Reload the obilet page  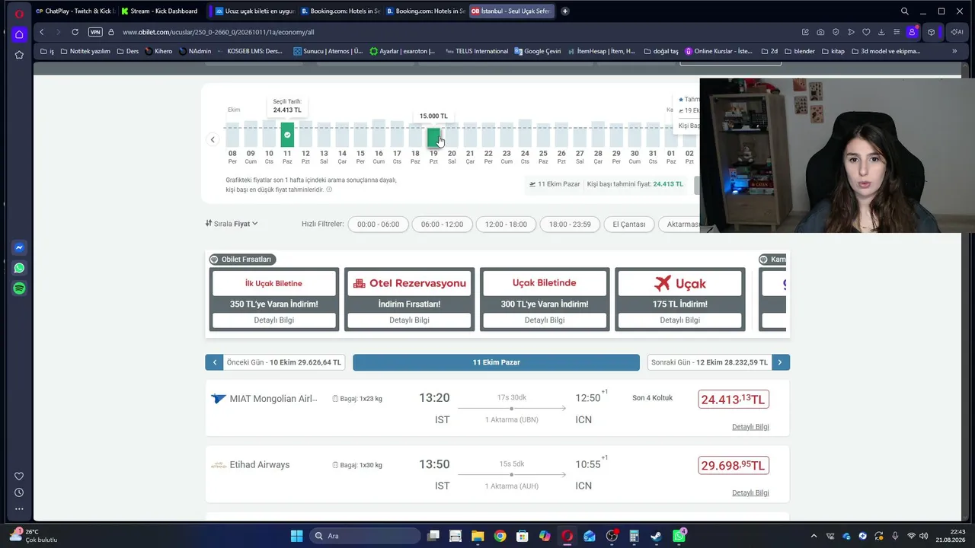pos(75,32)
